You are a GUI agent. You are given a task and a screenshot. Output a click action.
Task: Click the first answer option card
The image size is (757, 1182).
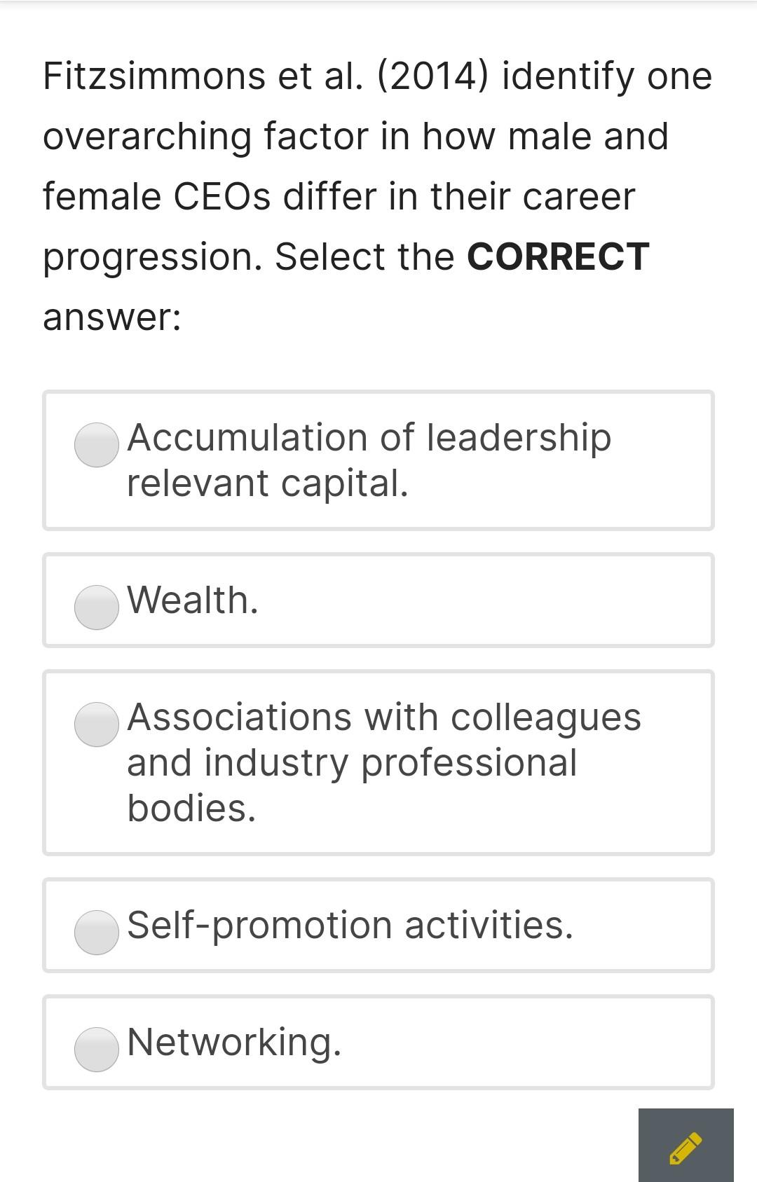378,459
